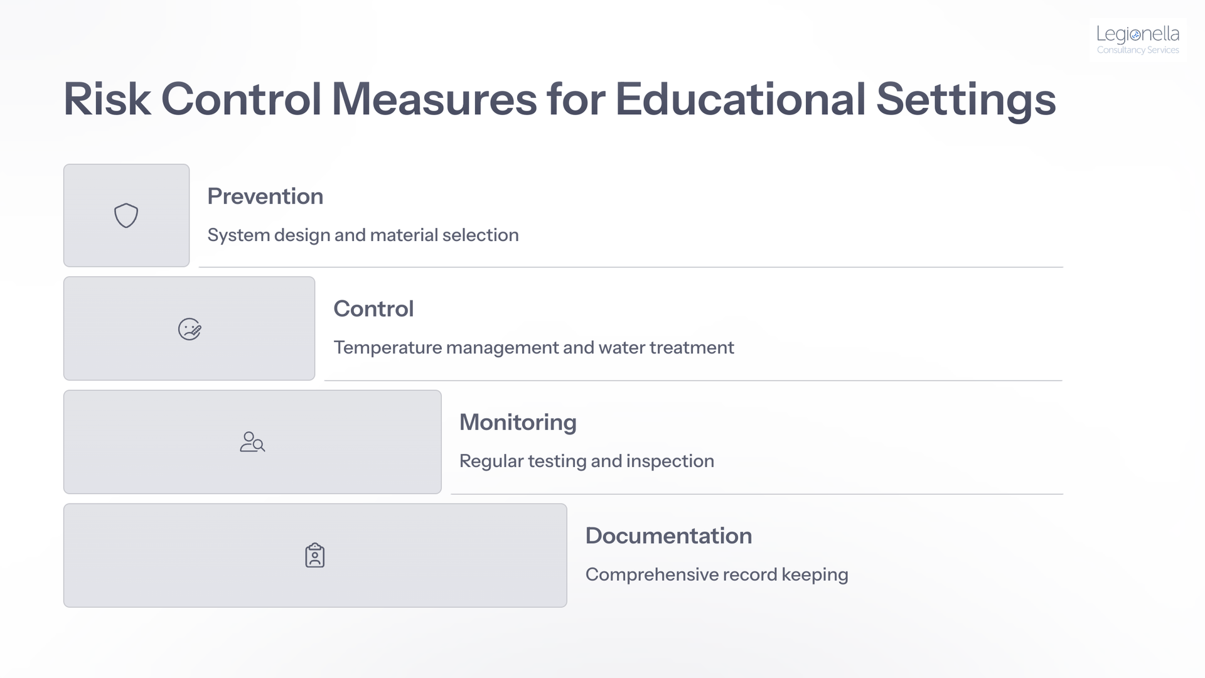Viewport: 1205px width, 678px height.
Task: Select the grey Prevention step box
Action: (126, 215)
